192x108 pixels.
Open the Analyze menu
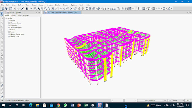[49, 5]
